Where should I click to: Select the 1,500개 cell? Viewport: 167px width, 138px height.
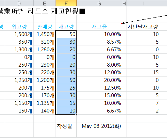point(19,34)
